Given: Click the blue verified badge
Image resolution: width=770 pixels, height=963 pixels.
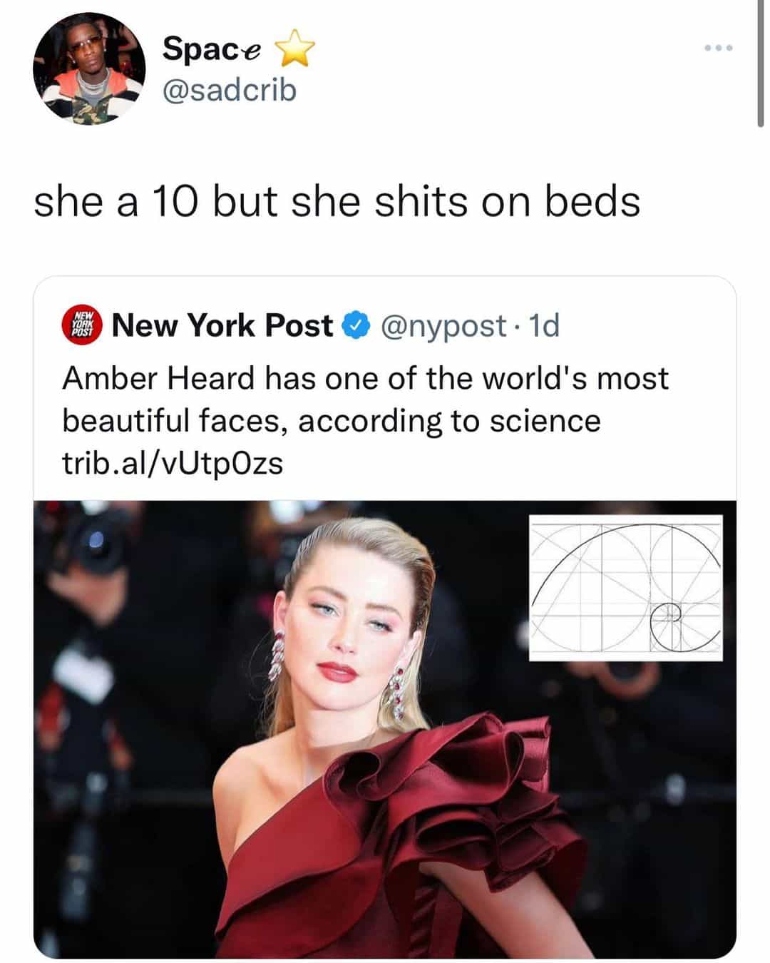Looking at the screenshot, I should pos(356,326).
